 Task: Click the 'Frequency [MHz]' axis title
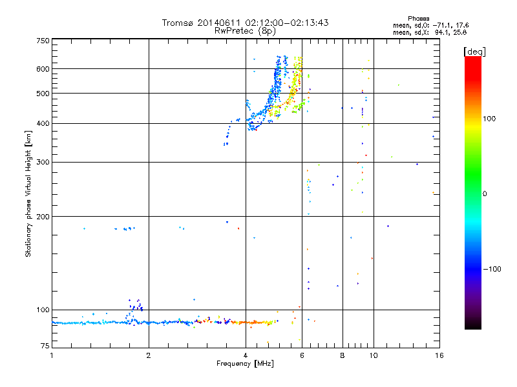point(245,364)
